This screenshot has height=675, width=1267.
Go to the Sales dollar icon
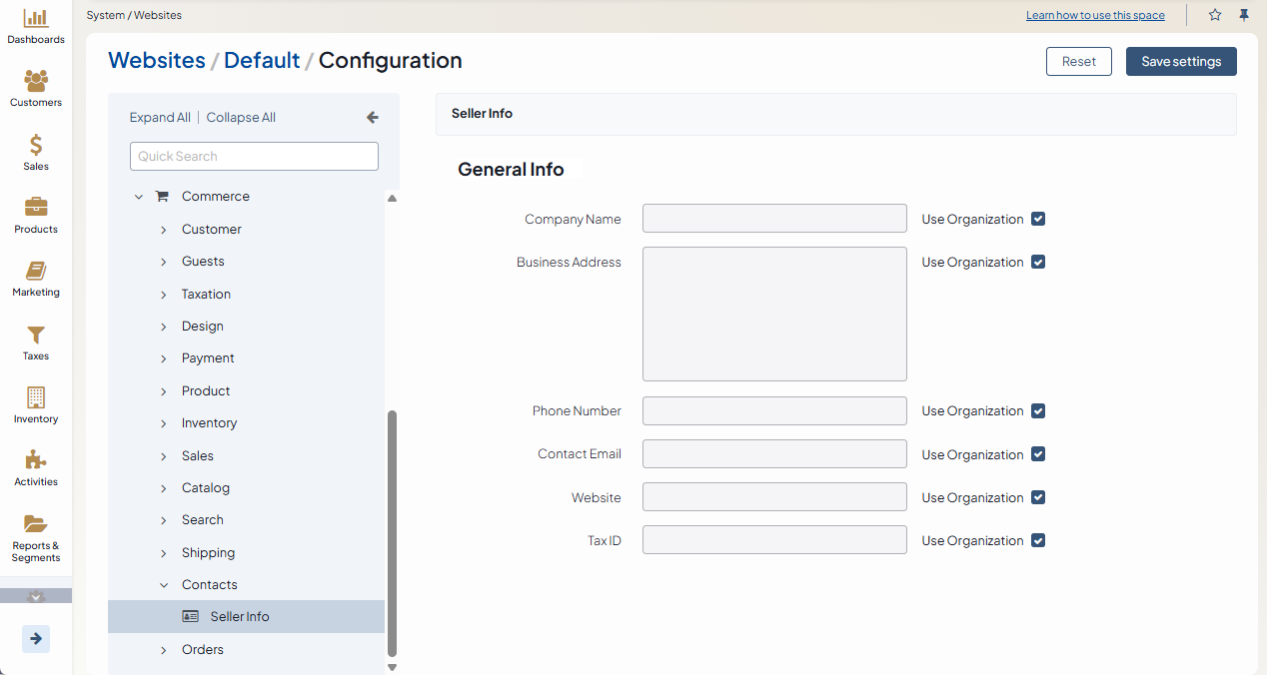[36, 146]
